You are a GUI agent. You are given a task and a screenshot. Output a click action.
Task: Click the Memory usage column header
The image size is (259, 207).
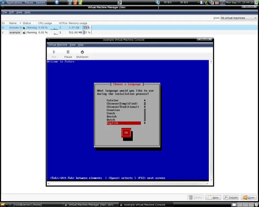[x=78, y=23]
